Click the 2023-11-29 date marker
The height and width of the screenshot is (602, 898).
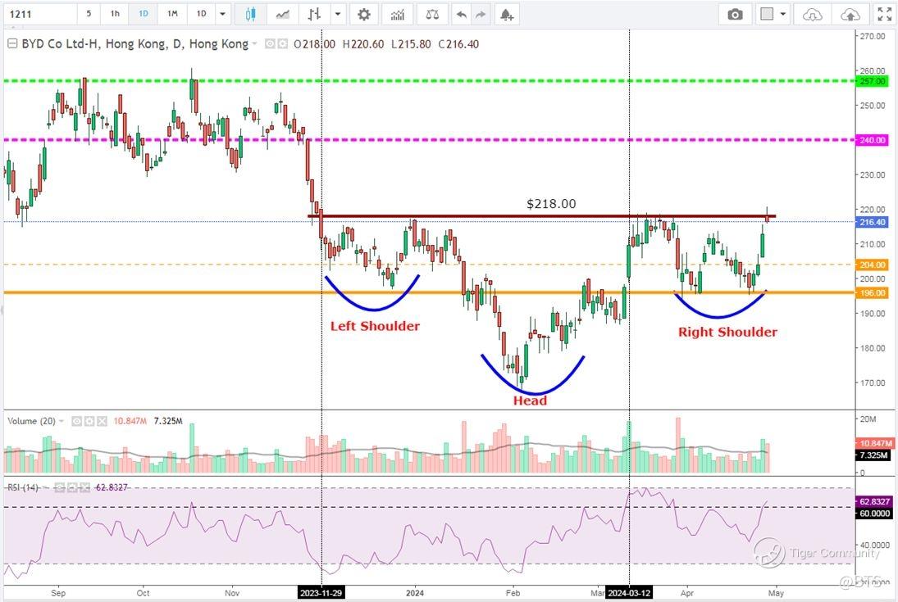[x=321, y=593]
